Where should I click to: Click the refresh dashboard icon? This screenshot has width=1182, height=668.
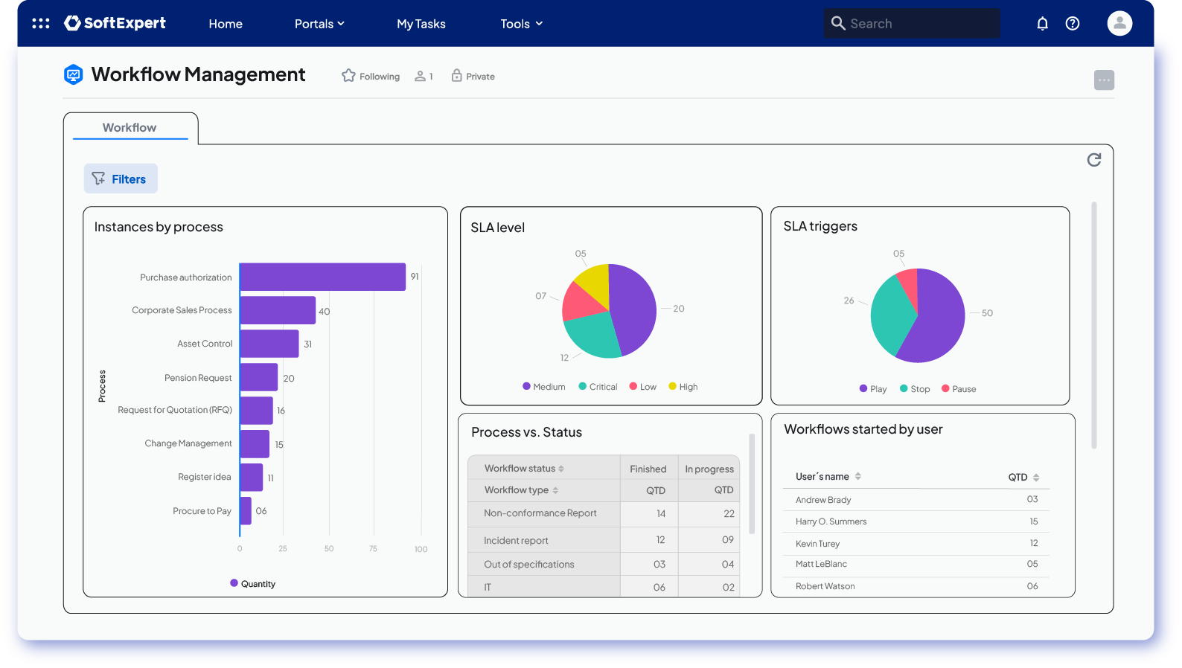coord(1093,160)
